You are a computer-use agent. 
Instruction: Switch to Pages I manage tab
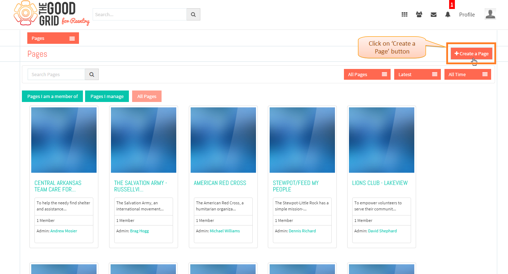[107, 96]
